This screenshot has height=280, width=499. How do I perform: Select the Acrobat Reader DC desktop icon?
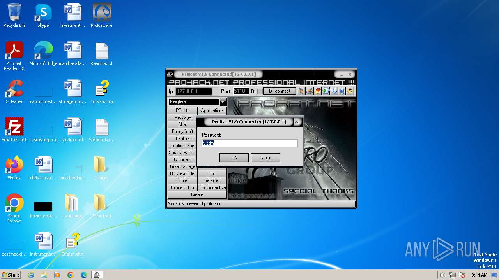pos(14,56)
